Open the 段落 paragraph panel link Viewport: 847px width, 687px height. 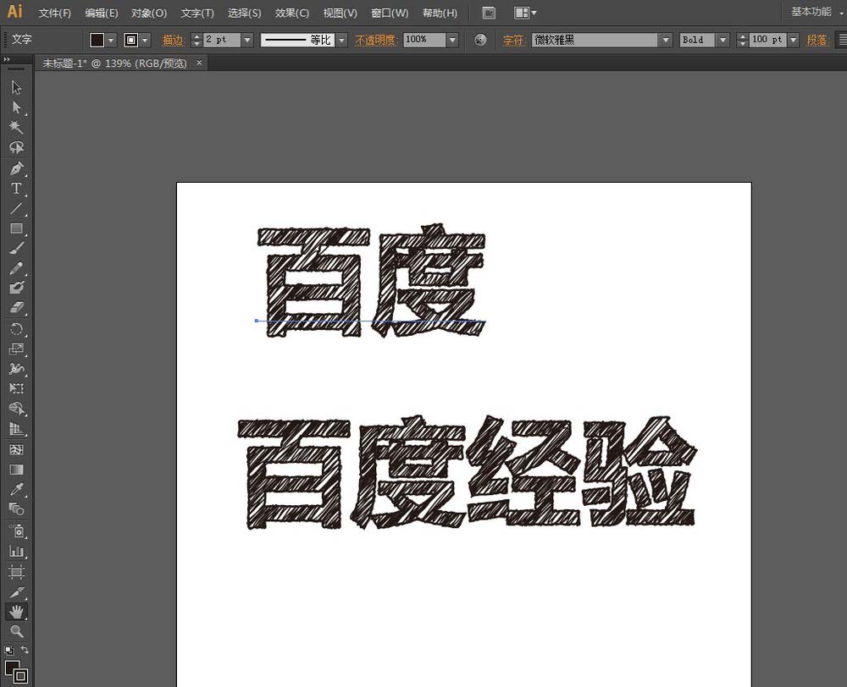click(817, 40)
